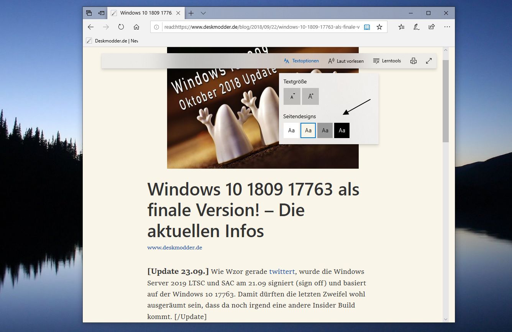
Task: Click the article headline text
Action: [x=253, y=210]
